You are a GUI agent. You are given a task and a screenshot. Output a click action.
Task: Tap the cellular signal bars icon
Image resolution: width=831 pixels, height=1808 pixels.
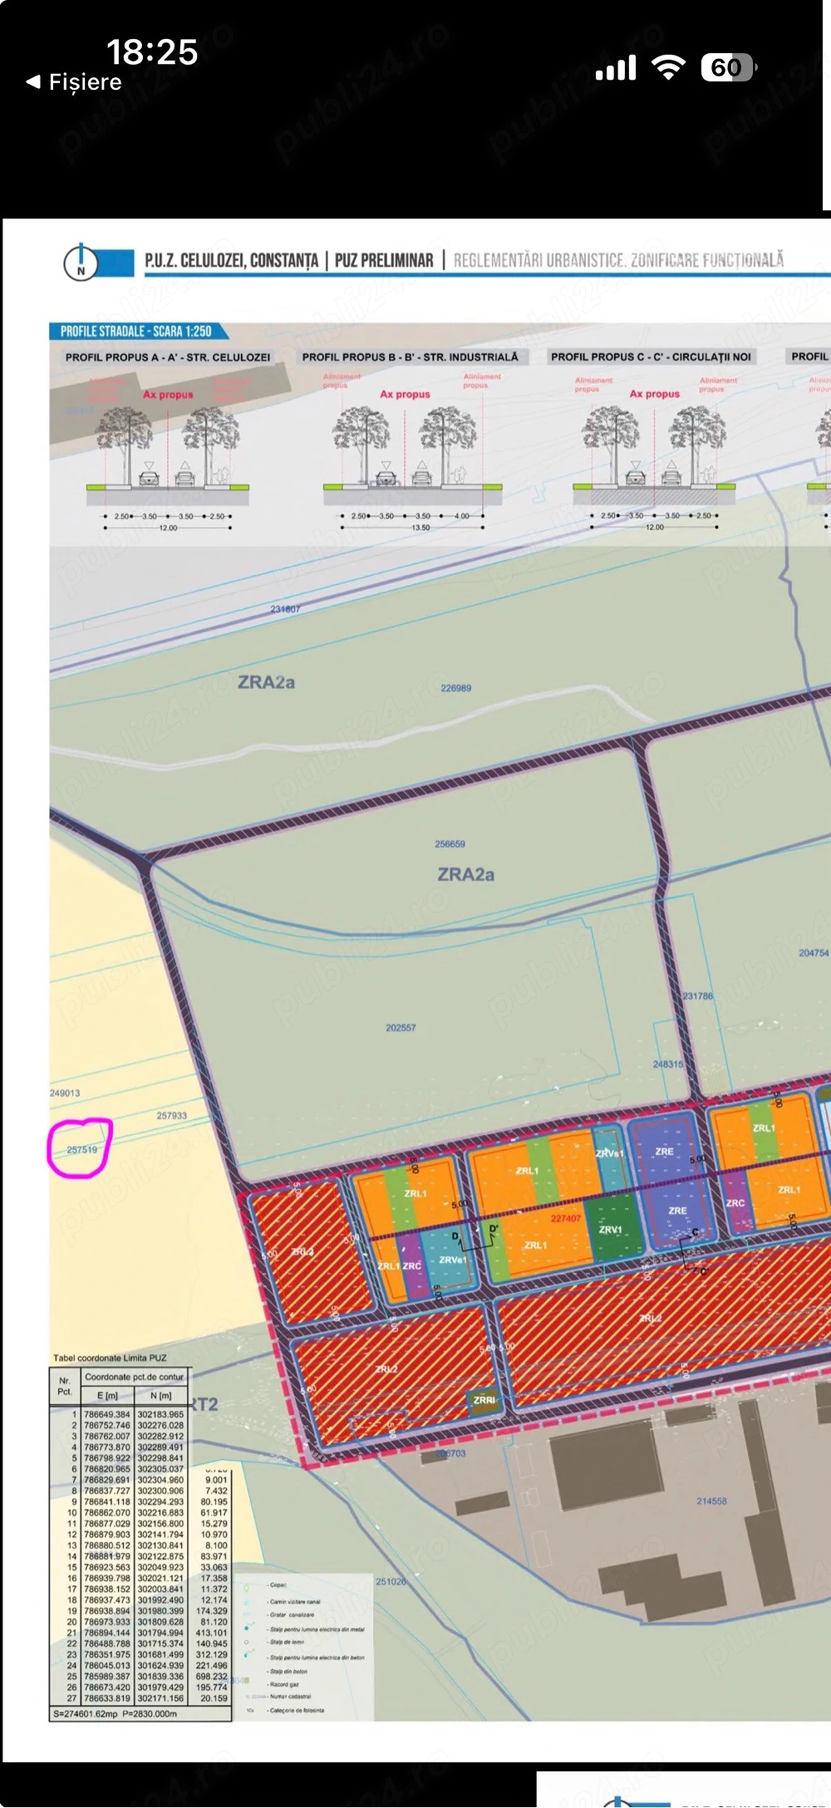click(616, 68)
